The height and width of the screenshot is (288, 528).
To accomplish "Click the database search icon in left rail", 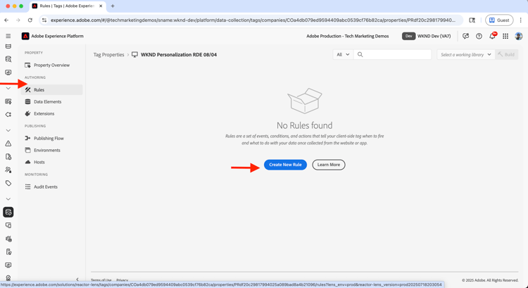I will [8, 59].
